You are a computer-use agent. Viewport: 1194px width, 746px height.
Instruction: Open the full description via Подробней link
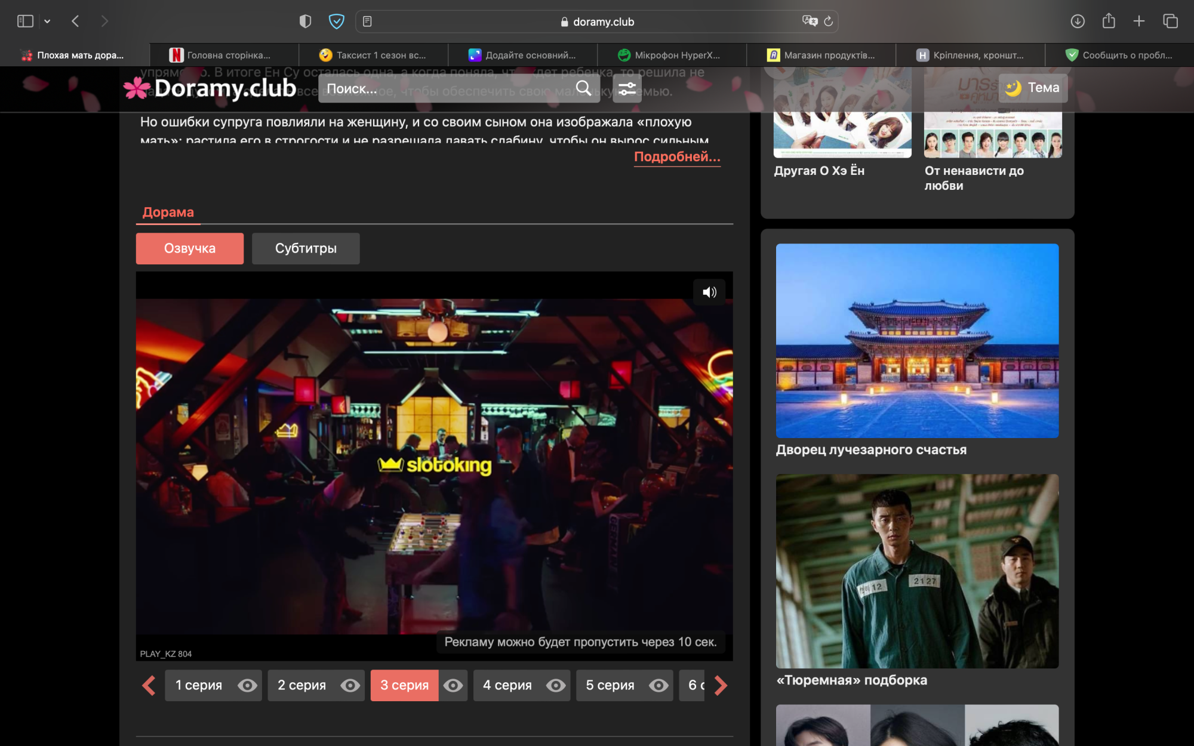pyautogui.click(x=676, y=158)
